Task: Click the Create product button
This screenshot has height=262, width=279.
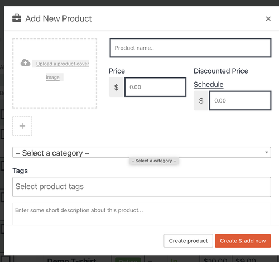Action: (x=188, y=241)
